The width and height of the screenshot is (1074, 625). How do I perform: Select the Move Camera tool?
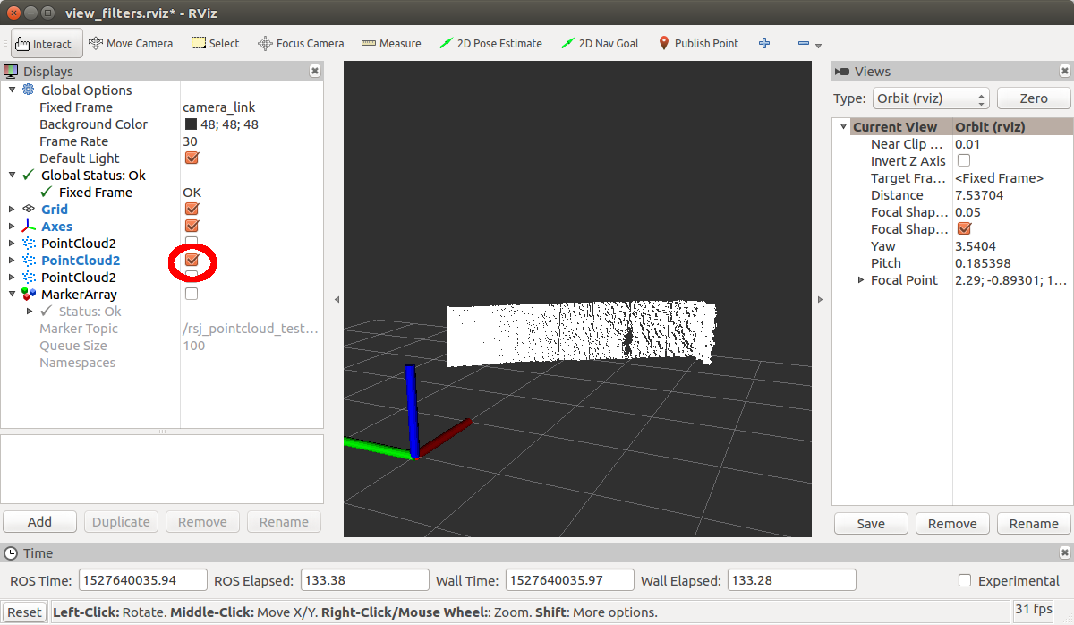(x=131, y=43)
